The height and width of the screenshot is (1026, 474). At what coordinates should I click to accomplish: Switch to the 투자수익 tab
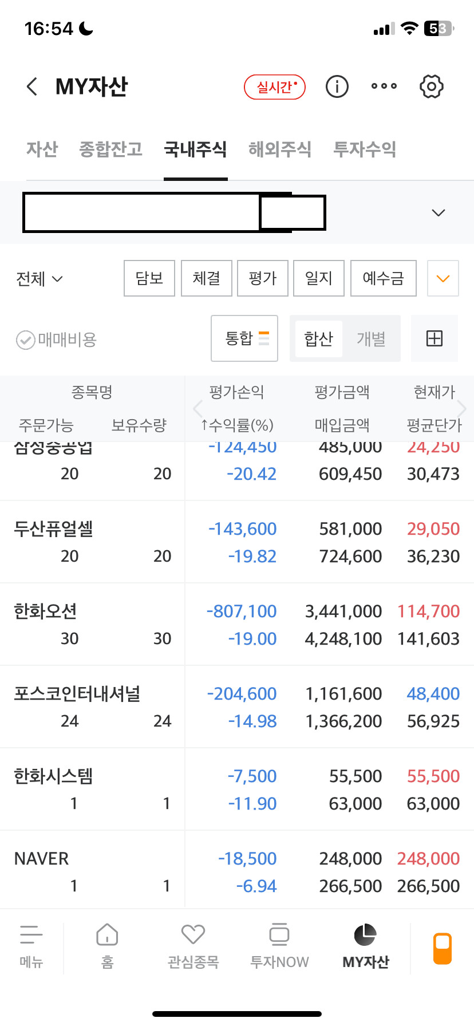[365, 149]
